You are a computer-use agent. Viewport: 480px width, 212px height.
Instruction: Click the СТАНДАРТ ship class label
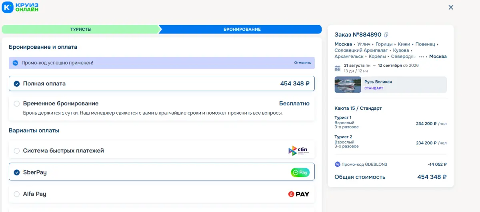coord(374,88)
